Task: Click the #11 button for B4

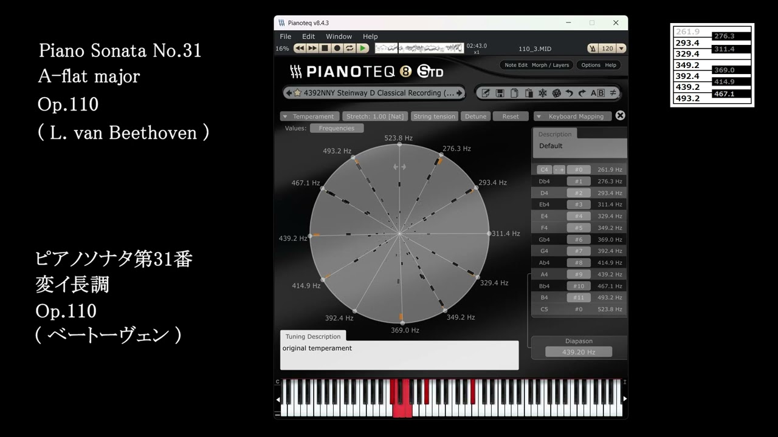Action: [x=579, y=297]
